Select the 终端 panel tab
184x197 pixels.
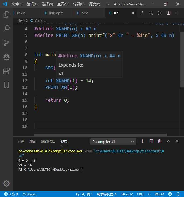click(x=64, y=142)
